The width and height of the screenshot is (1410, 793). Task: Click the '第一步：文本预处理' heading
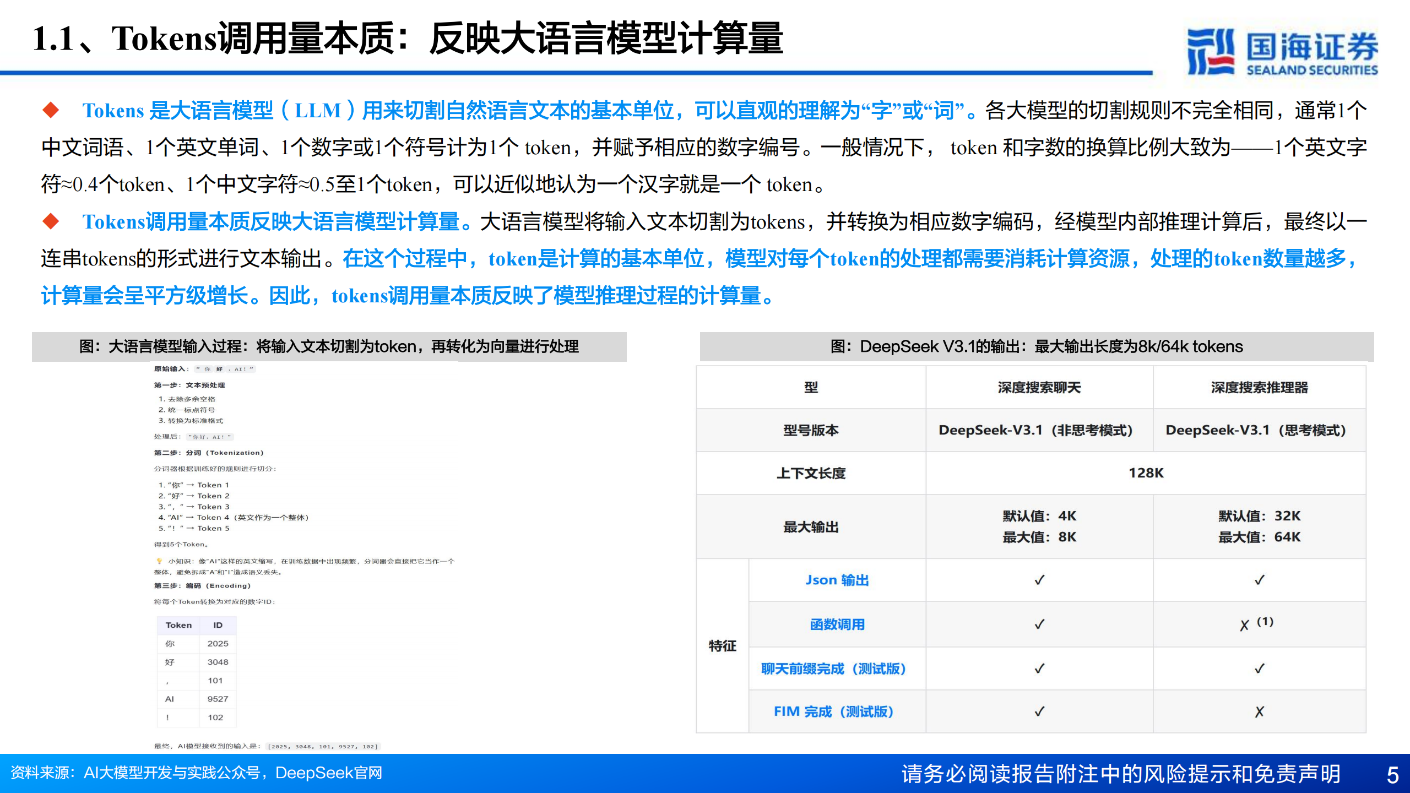click(x=189, y=385)
